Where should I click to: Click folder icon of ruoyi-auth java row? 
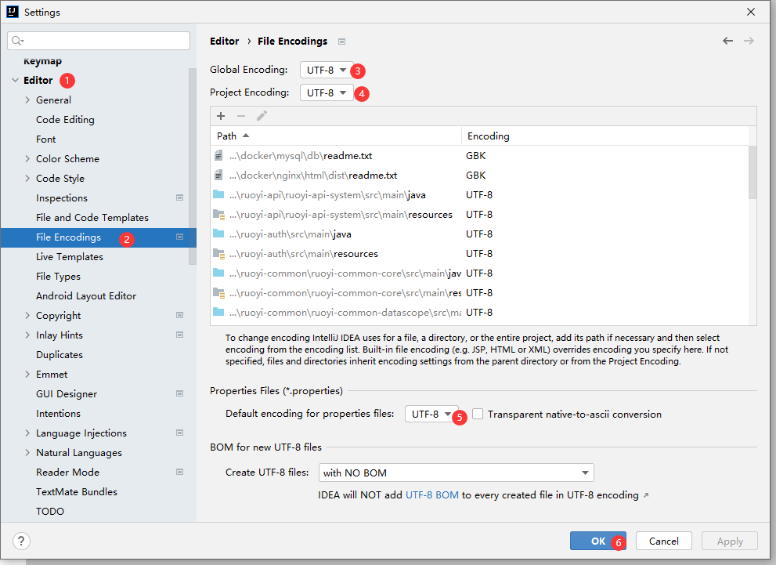click(x=218, y=234)
